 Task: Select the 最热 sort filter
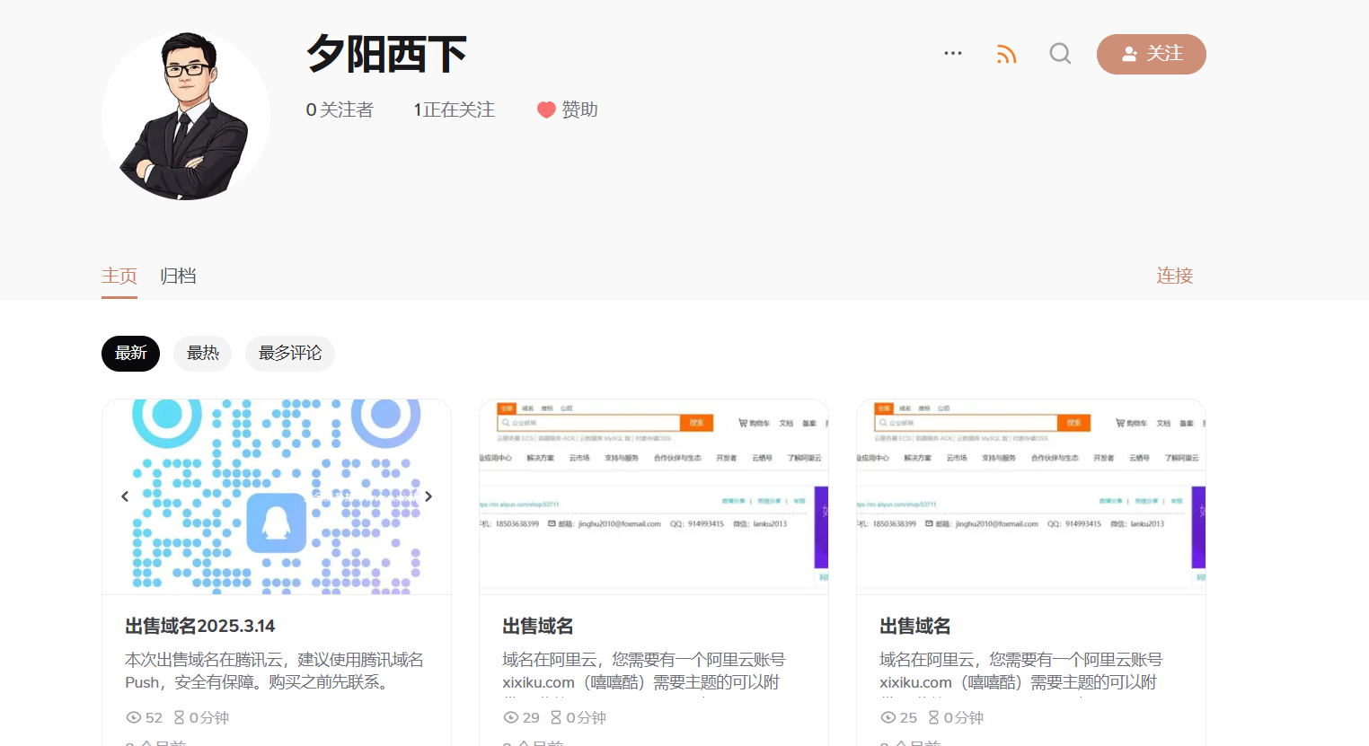tap(202, 354)
